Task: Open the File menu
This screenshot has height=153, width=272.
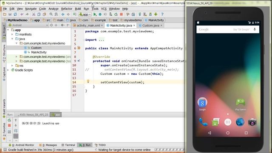Action: point(5,8)
